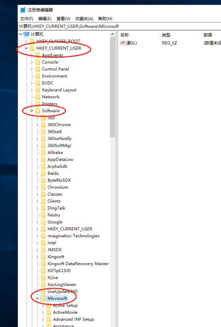This screenshot has height=327, width=221.
Task: Click the Registry Editor title bar icon
Action: point(23,10)
